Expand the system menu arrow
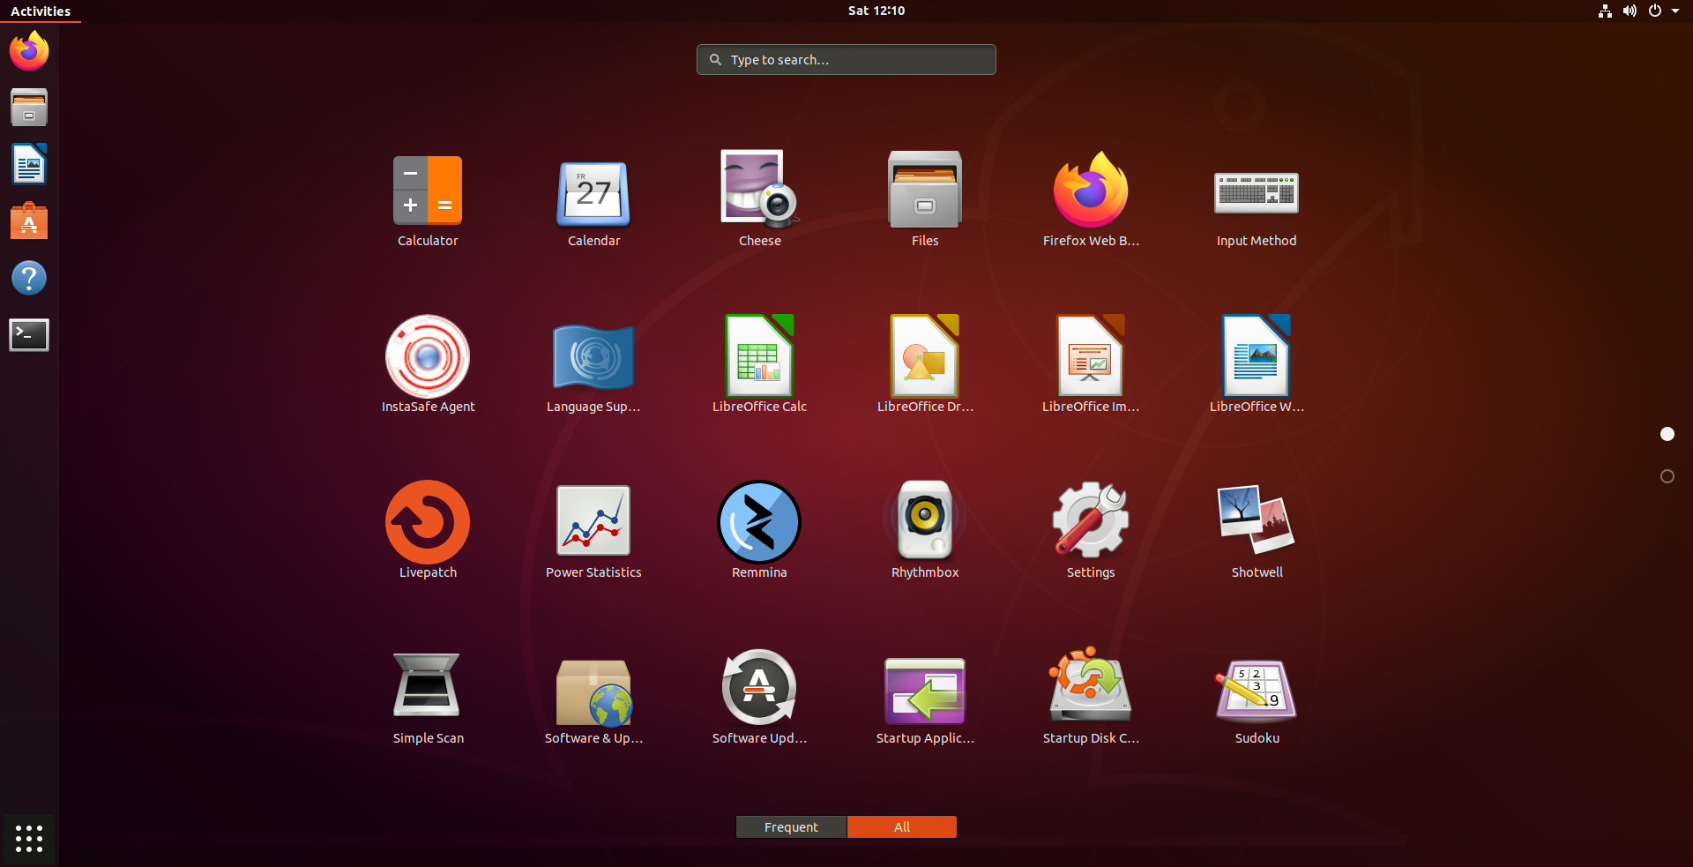Image resolution: width=1693 pixels, height=867 pixels. coord(1675,11)
